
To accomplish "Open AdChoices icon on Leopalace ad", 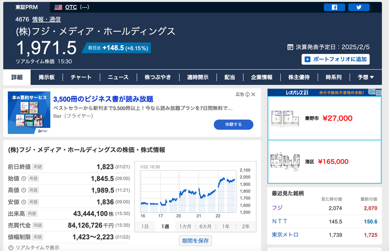I will coord(372,92).
